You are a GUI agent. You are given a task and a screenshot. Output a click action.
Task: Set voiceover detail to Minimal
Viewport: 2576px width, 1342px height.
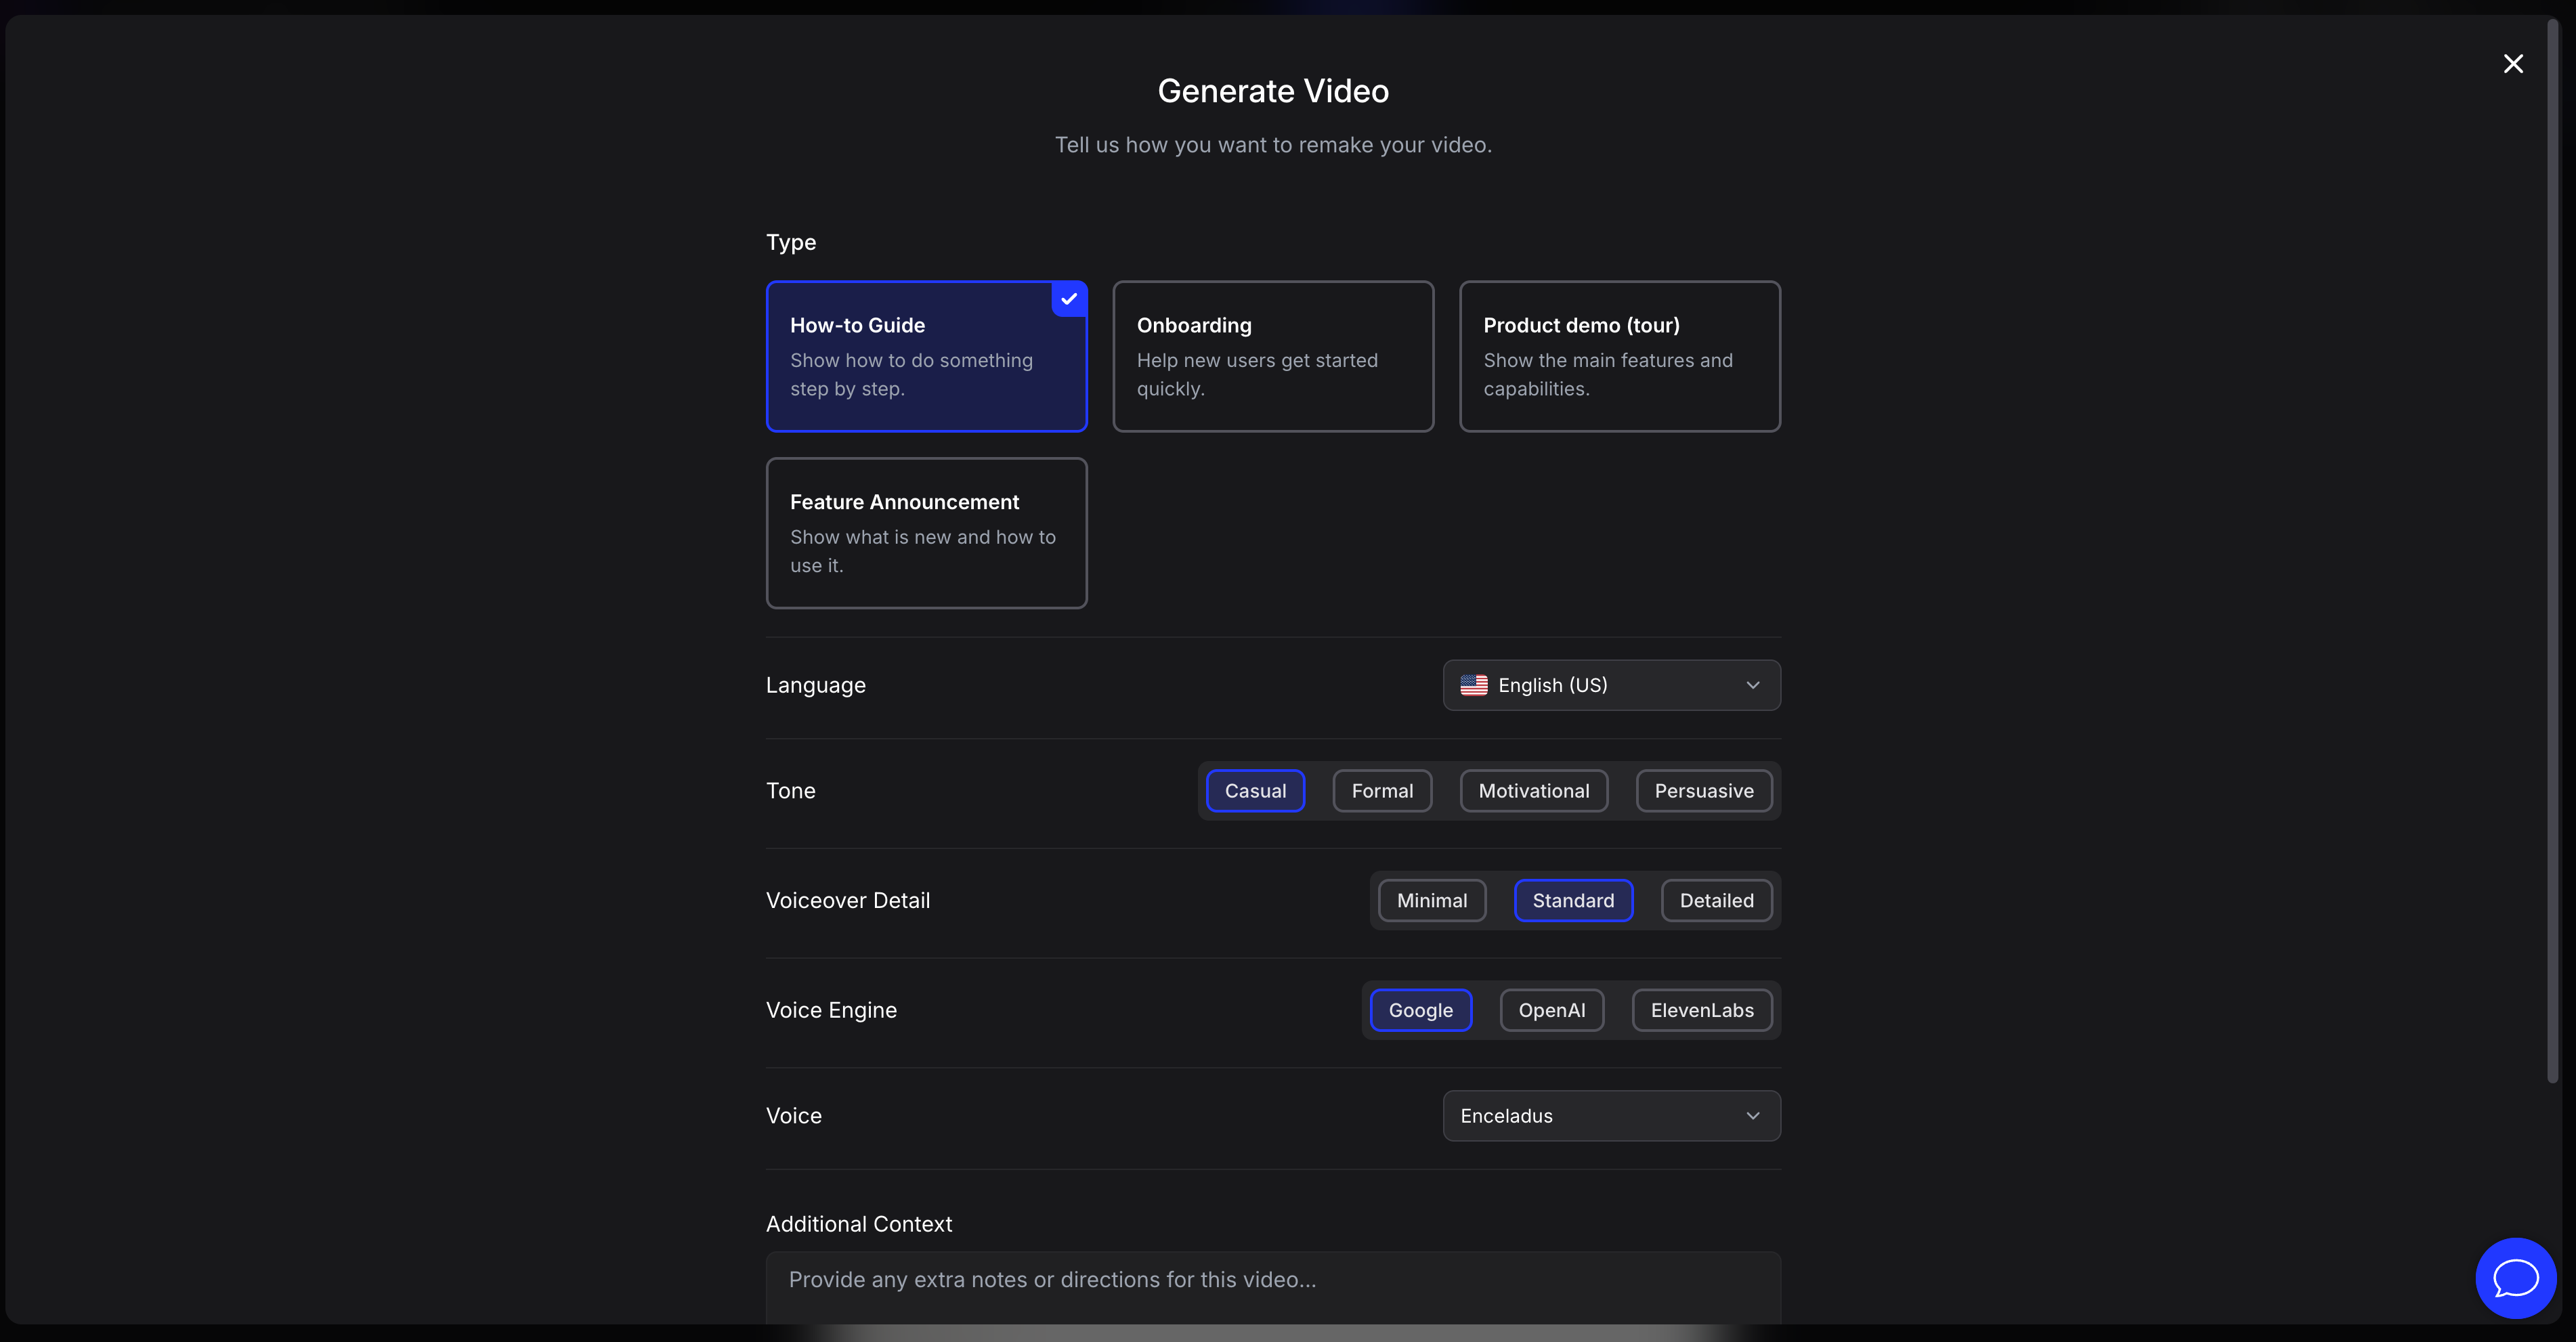pos(1431,901)
